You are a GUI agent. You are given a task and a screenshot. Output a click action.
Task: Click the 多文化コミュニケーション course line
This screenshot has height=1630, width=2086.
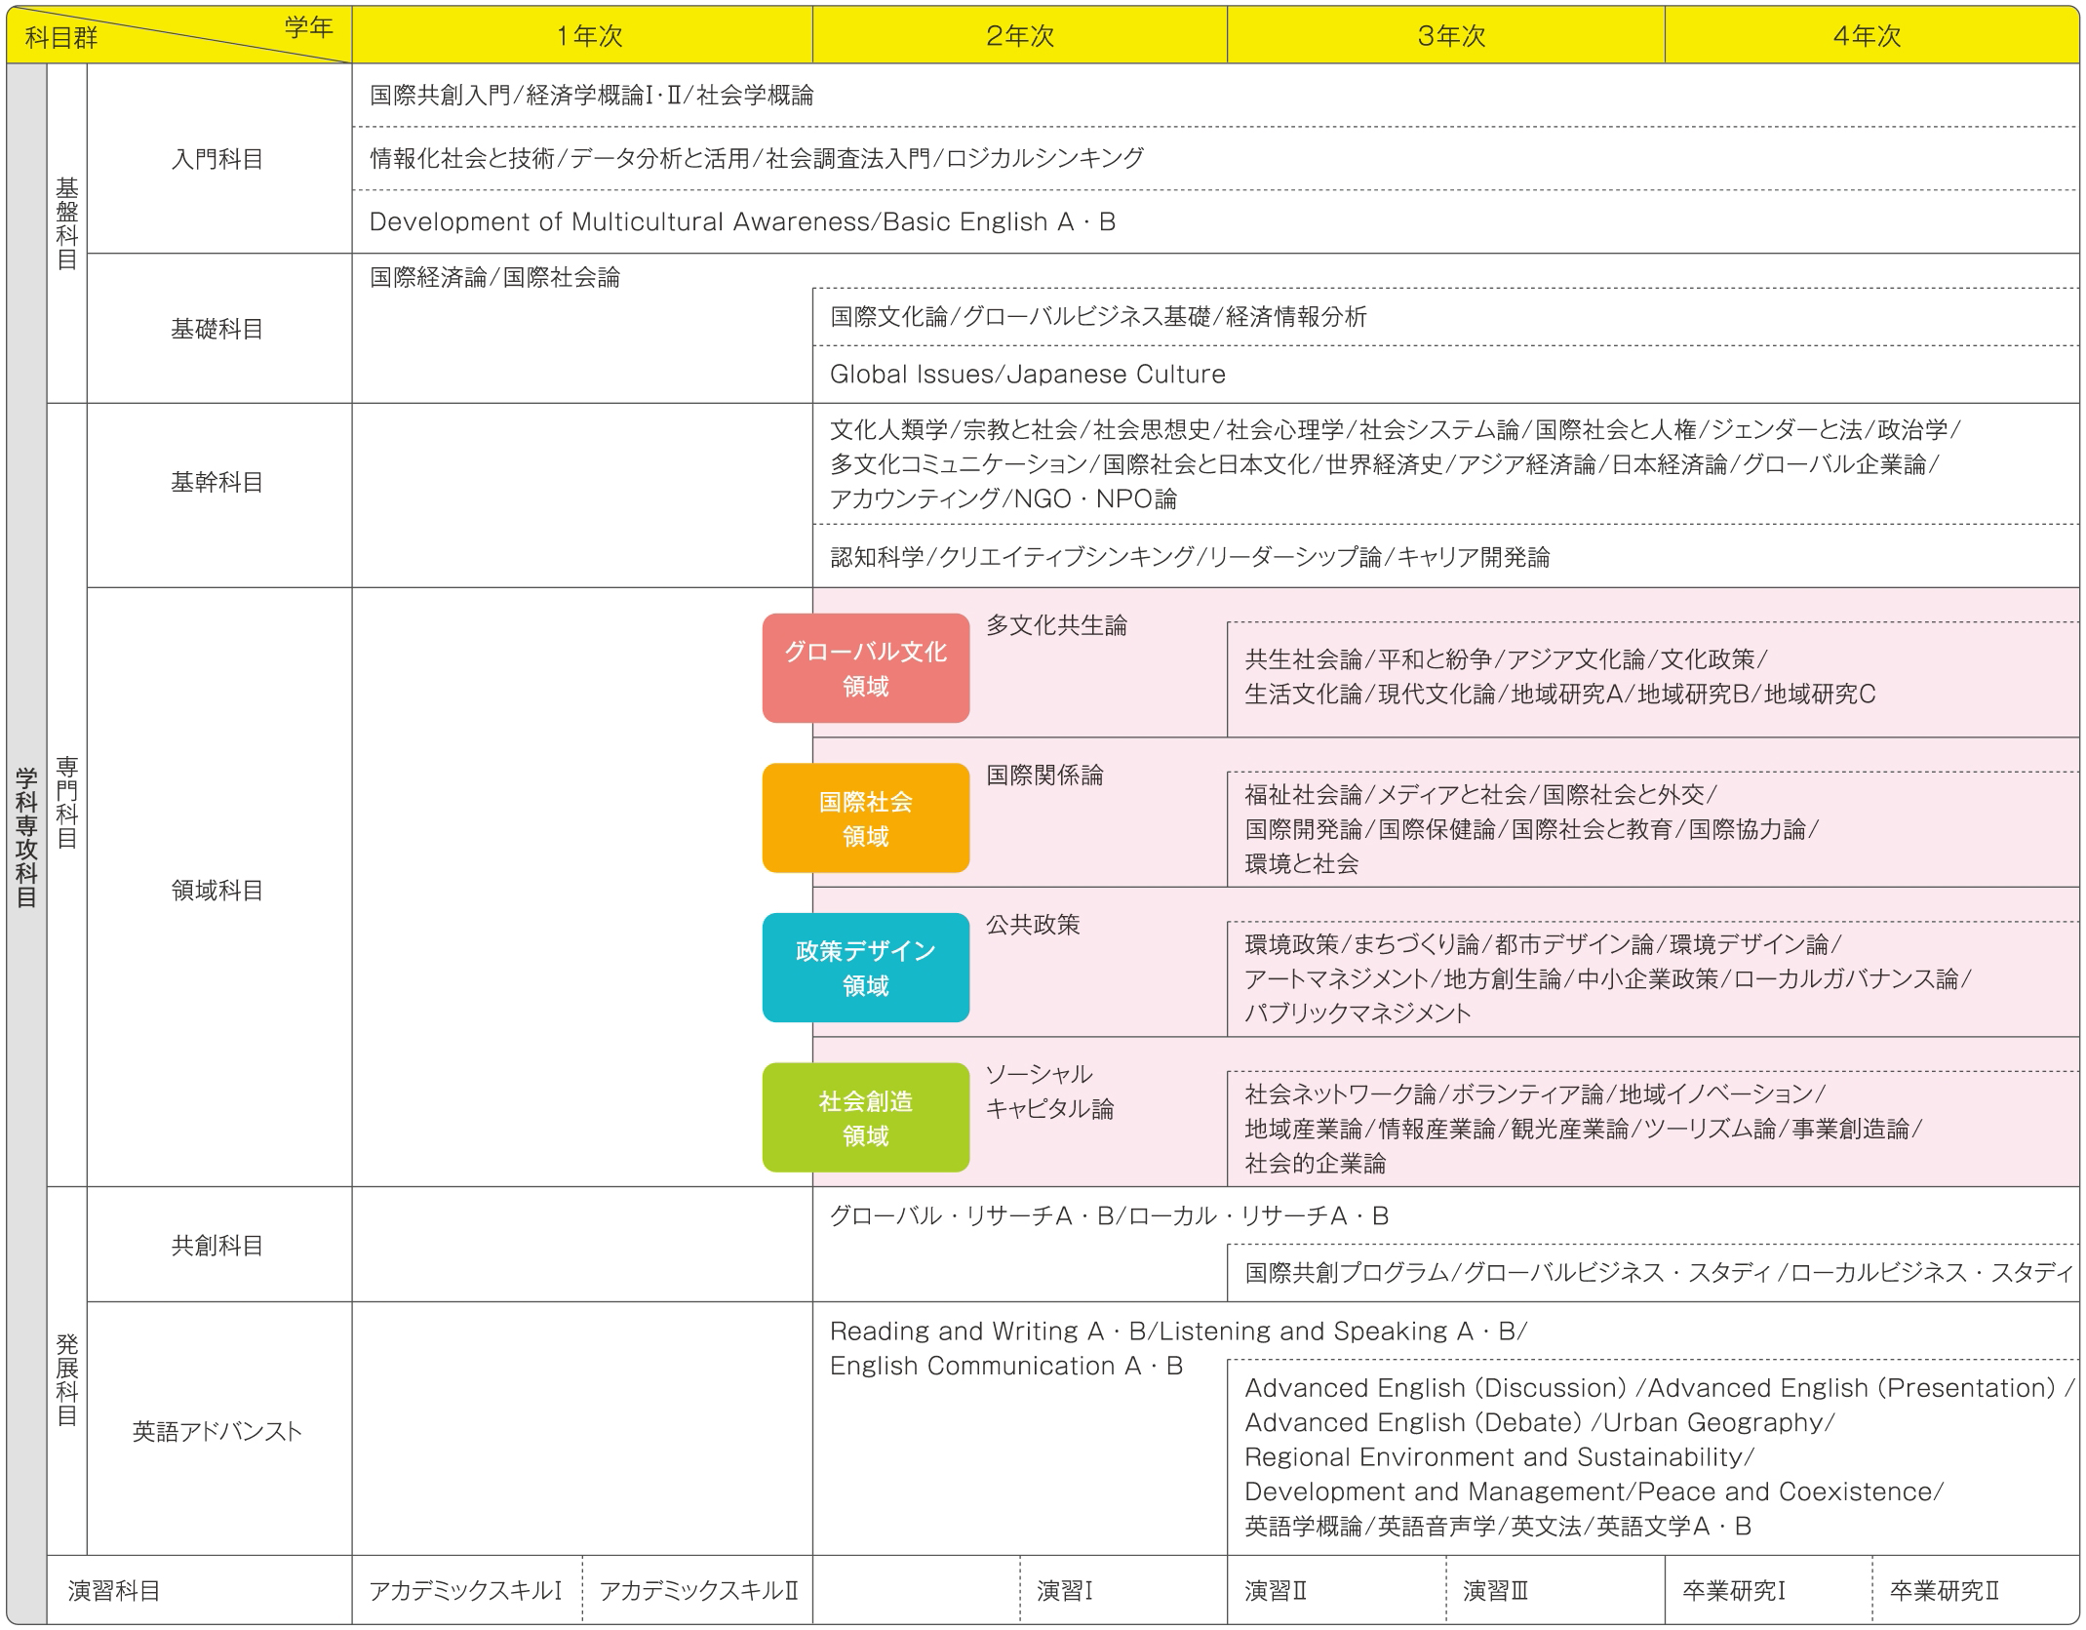coord(1385,464)
